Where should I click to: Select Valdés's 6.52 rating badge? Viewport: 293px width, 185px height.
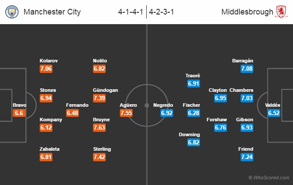coord(273,113)
